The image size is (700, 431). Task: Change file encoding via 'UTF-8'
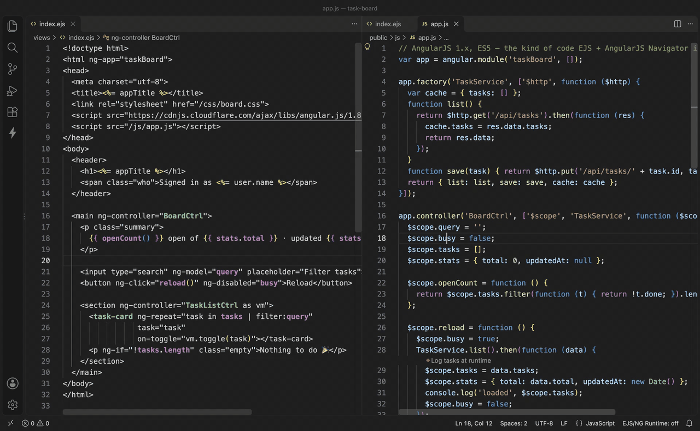point(544,423)
